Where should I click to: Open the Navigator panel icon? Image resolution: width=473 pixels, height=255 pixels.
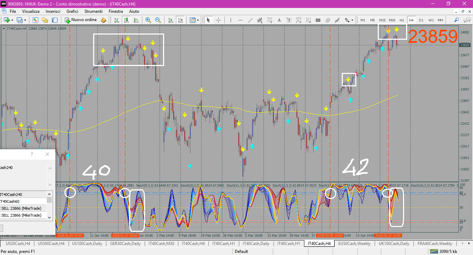45,20
